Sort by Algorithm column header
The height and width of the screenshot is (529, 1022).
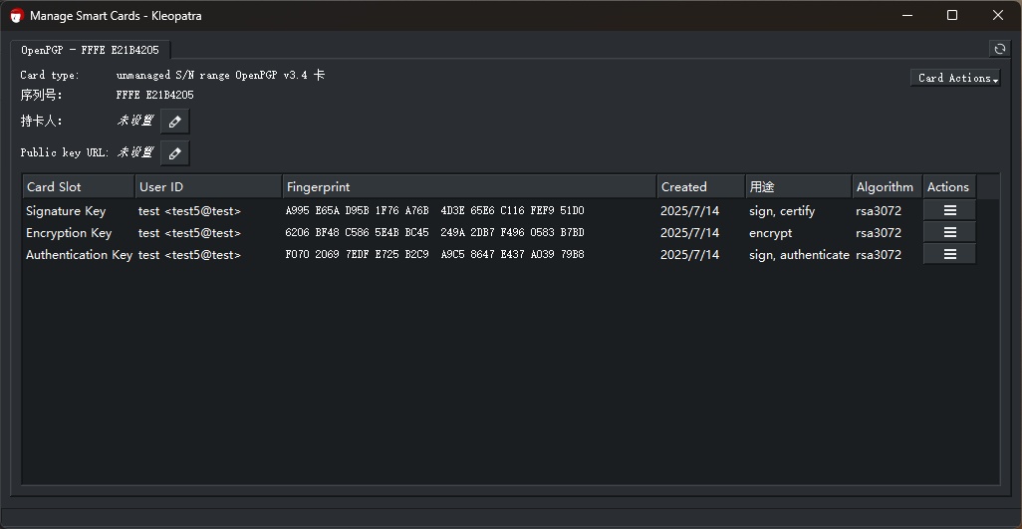(885, 187)
